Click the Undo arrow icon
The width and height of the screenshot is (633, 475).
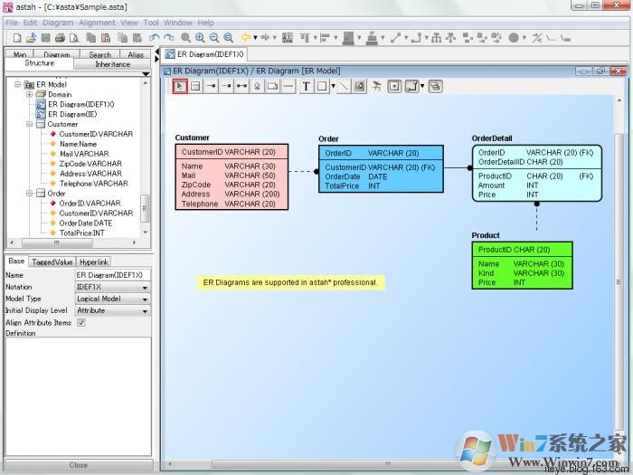click(154, 38)
